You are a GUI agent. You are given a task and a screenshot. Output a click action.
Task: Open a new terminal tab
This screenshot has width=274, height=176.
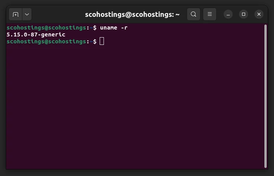click(15, 14)
